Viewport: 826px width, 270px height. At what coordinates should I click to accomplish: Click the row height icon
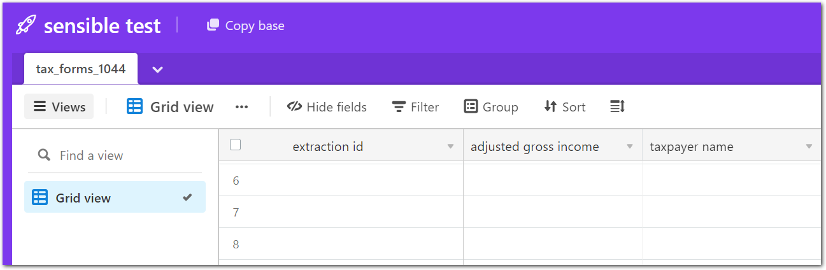pyautogui.click(x=617, y=107)
